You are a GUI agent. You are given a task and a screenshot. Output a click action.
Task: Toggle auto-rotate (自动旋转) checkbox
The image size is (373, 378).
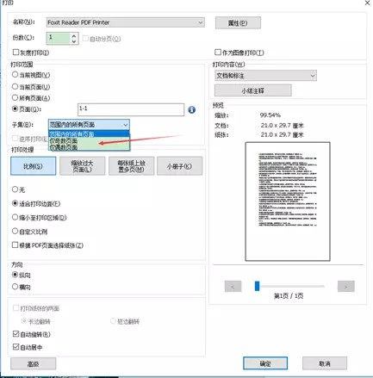[x=16, y=334]
